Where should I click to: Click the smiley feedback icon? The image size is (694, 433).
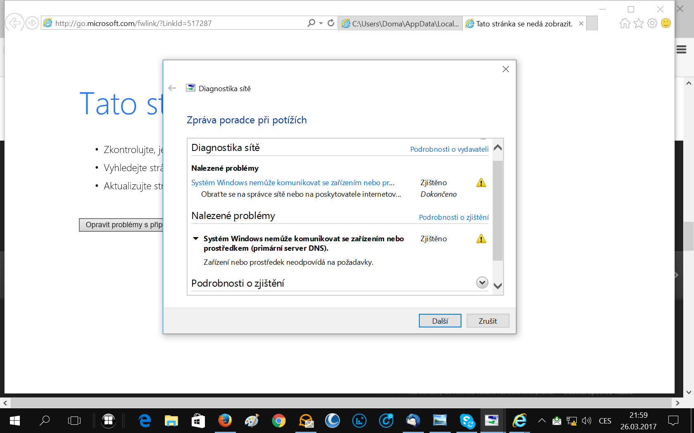click(x=666, y=24)
